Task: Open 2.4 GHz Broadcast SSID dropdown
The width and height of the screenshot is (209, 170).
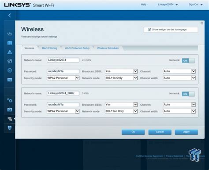Action: (x=121, y=71)
